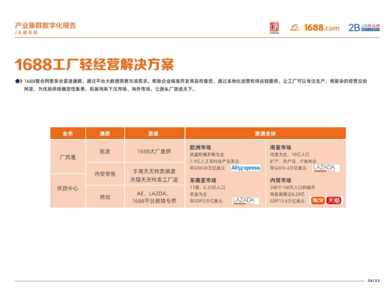The height and width of the screenshot is (294, 392).
Task: Click the AliExpress logo in 欧洲市场
Action: coord(245,168)
